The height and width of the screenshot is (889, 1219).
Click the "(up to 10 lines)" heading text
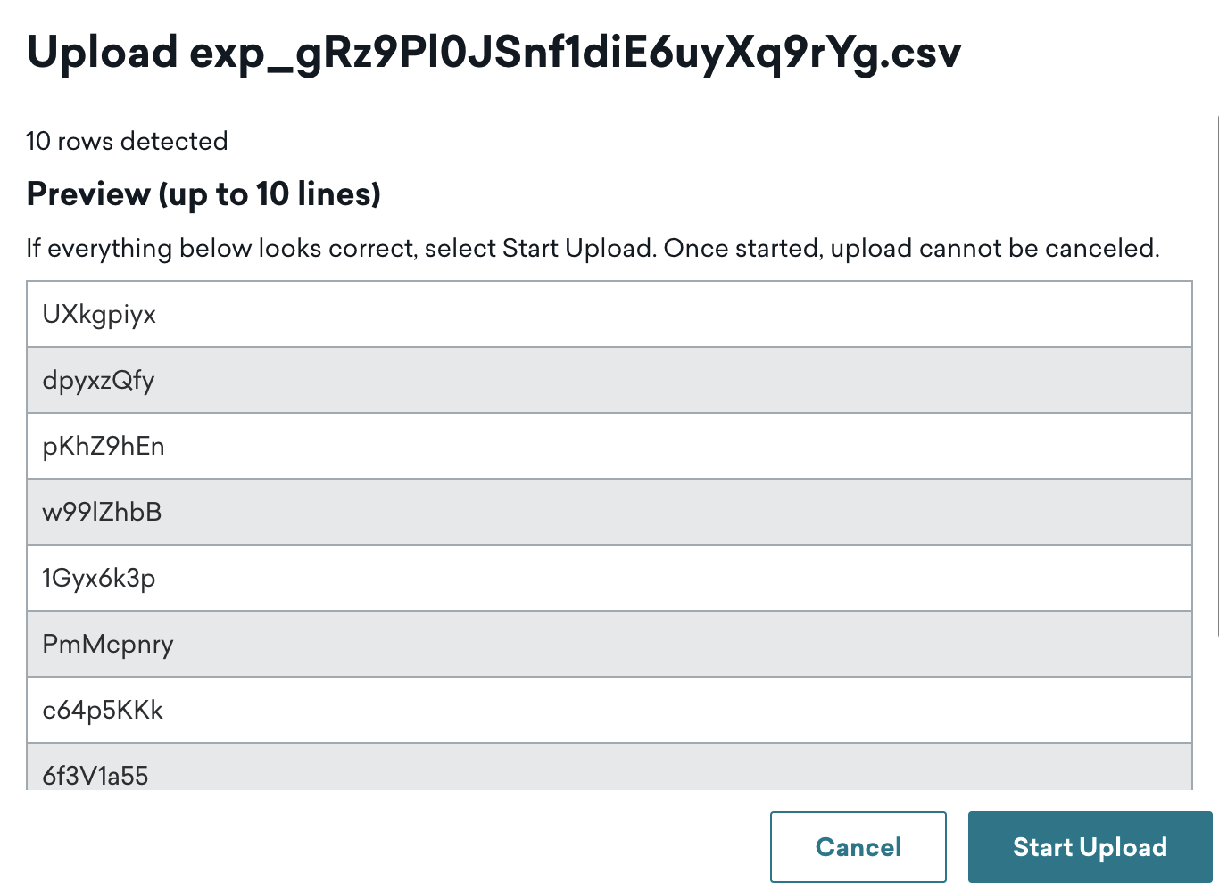270,193
